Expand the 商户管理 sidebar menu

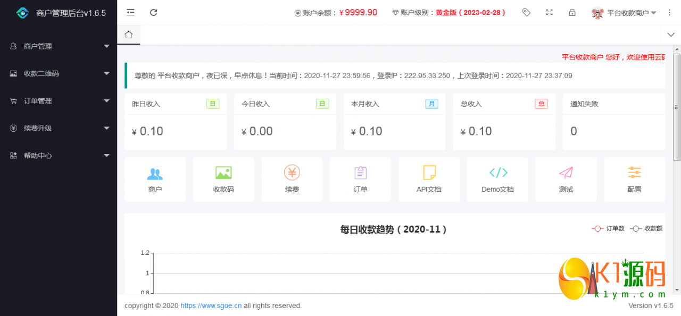[x=59, y=46]
